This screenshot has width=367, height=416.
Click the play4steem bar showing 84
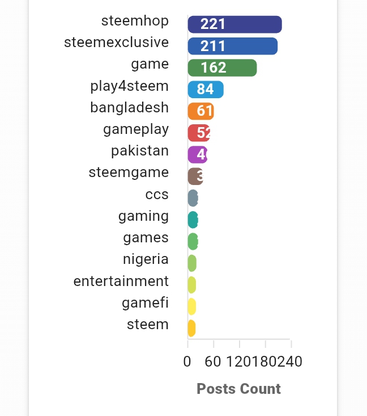pyautogui.click(x=206, y=90)
